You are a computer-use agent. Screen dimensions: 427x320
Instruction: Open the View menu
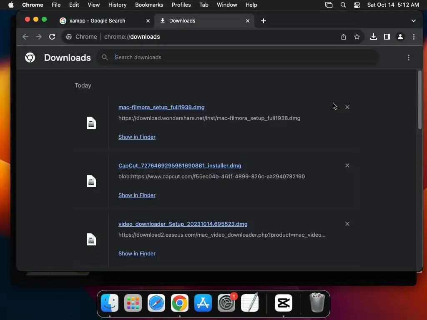(93, 5)
